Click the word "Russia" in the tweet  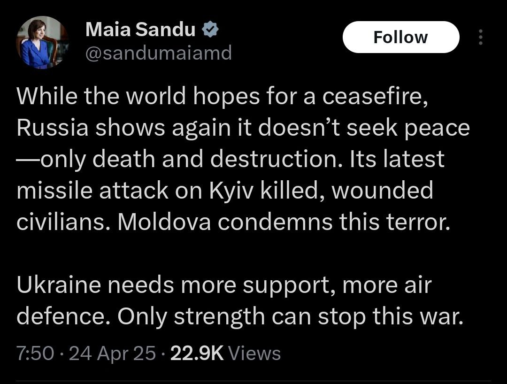click(x=52, y=128)
